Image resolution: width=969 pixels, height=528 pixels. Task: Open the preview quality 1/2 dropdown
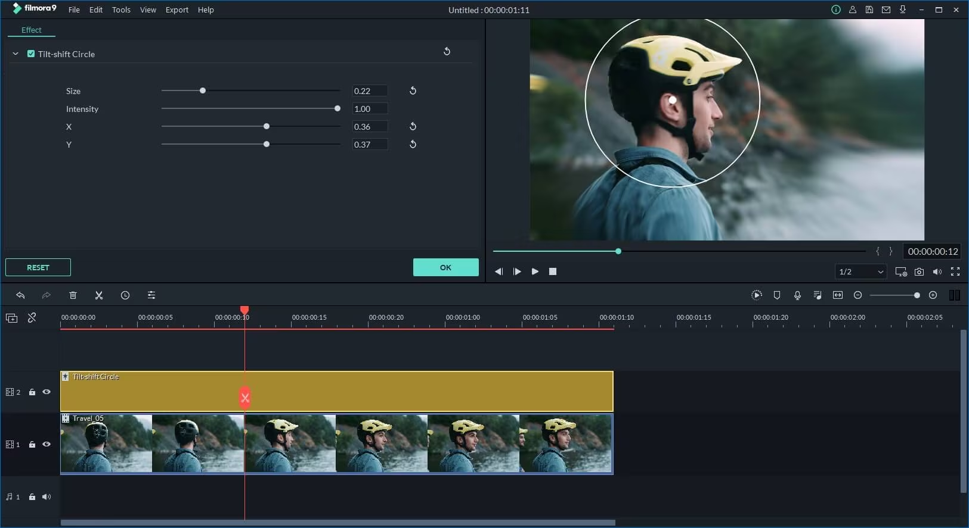(x=860, y=272)
